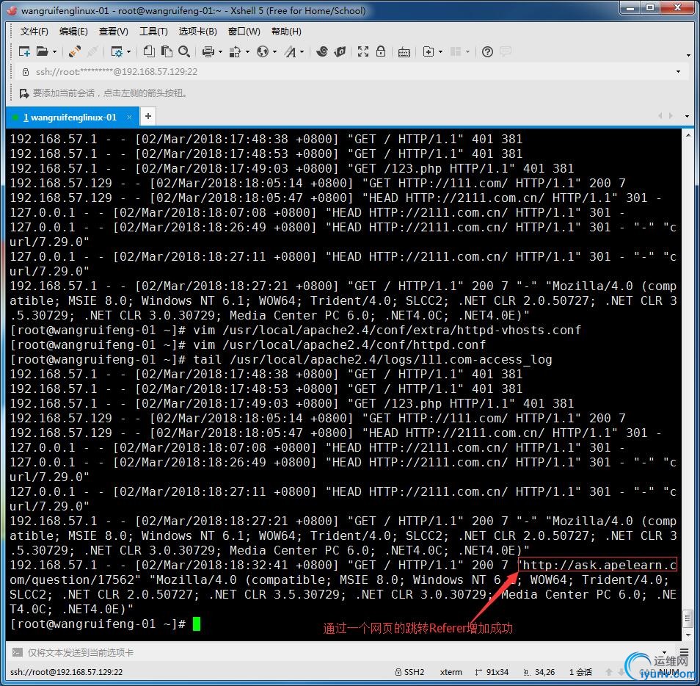This screenshot has height=686, width=700.
Task: Open the tab list dropdown arrow
Action: 687,116
